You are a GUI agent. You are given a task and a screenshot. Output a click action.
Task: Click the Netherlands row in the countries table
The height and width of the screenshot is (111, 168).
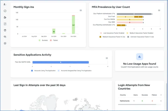point(124,101)
